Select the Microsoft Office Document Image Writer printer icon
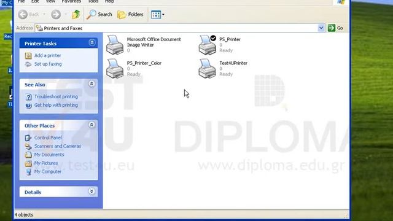 pyautogui.click(x=115, y=45)
